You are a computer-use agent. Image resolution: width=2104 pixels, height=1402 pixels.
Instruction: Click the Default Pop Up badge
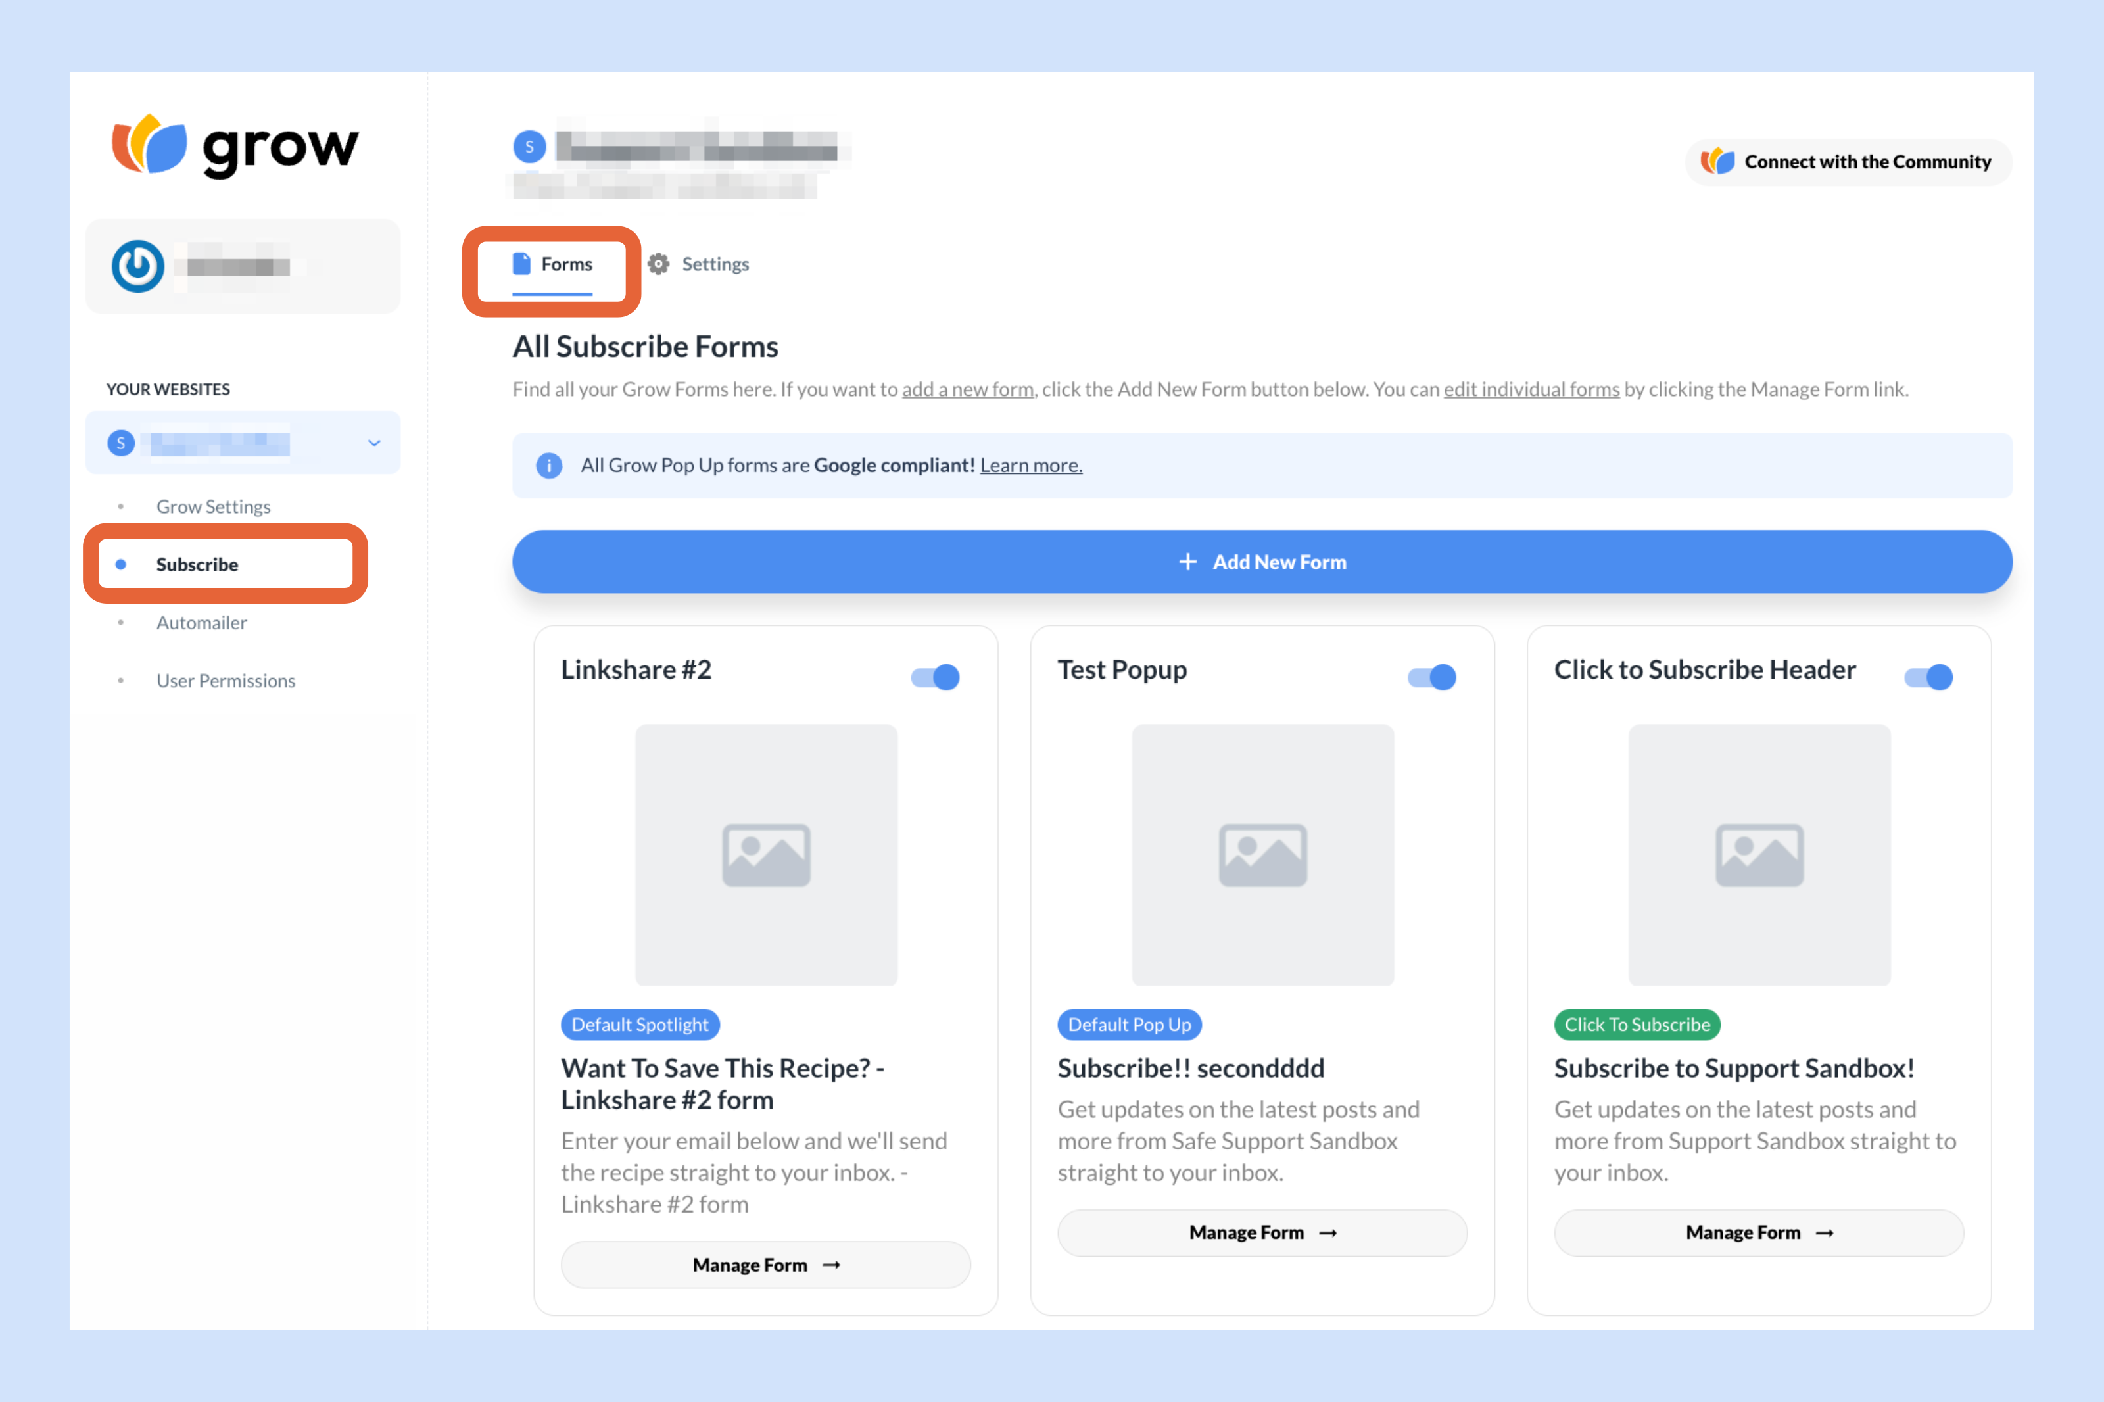click(1130, 1025)
